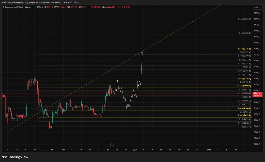Screen dimensions: 265x162
Task: Click the МАКС 3085,6 high value
Action: (x=60, y=7)
